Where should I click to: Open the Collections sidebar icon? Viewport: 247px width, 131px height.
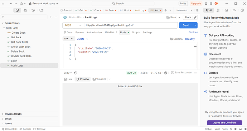[17, 10]
